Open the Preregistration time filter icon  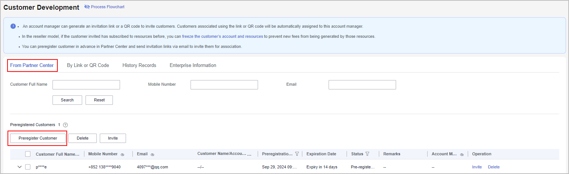tap(297, 154)
